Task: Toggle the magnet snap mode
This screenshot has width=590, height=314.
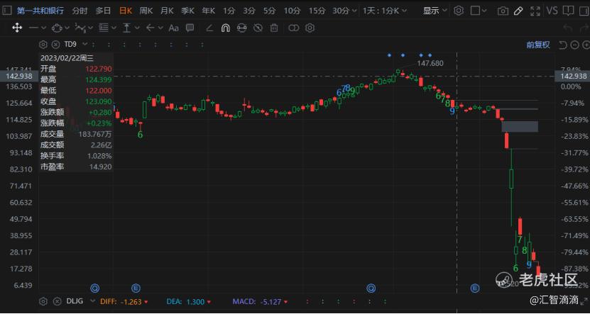Action: click(225, 28)
